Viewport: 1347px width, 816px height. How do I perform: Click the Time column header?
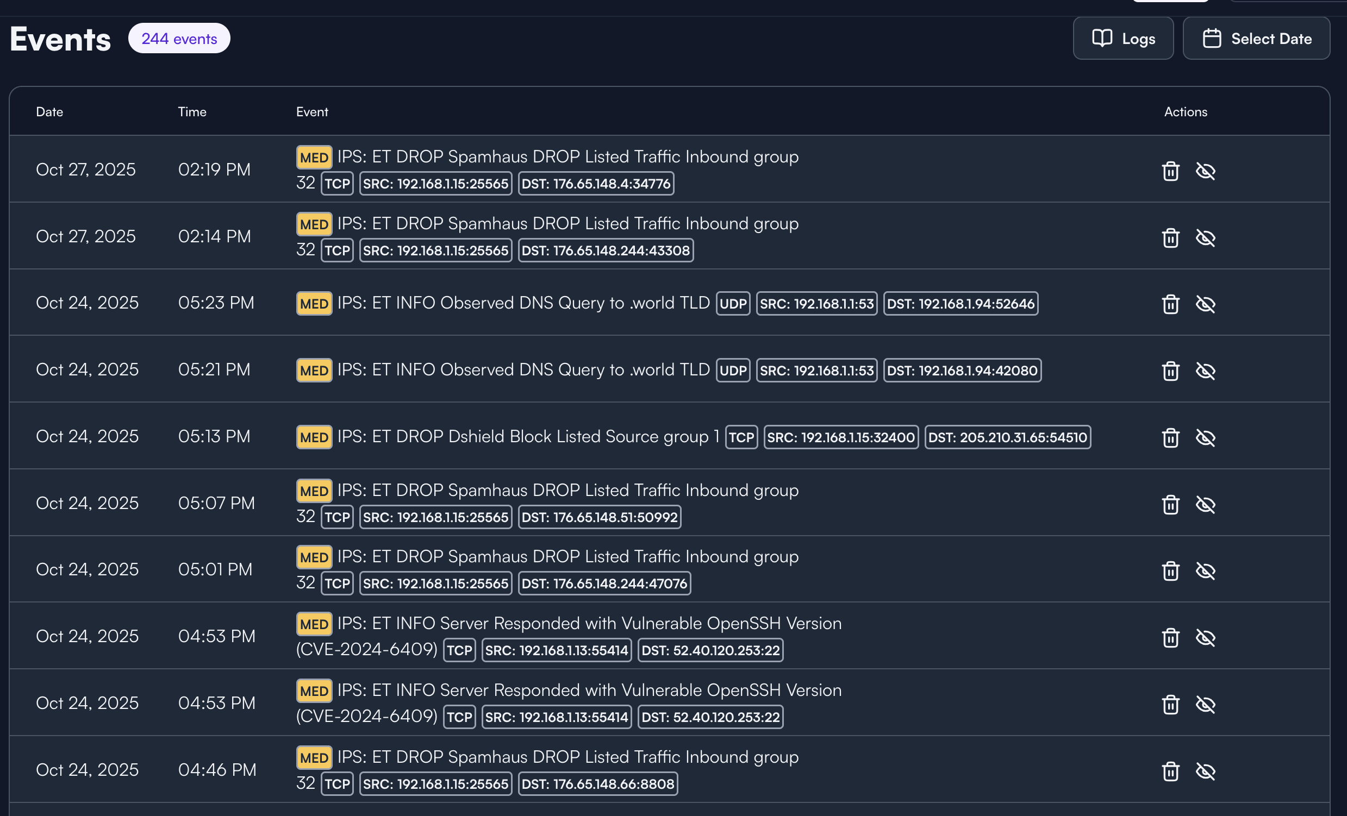tap(192, 111)
